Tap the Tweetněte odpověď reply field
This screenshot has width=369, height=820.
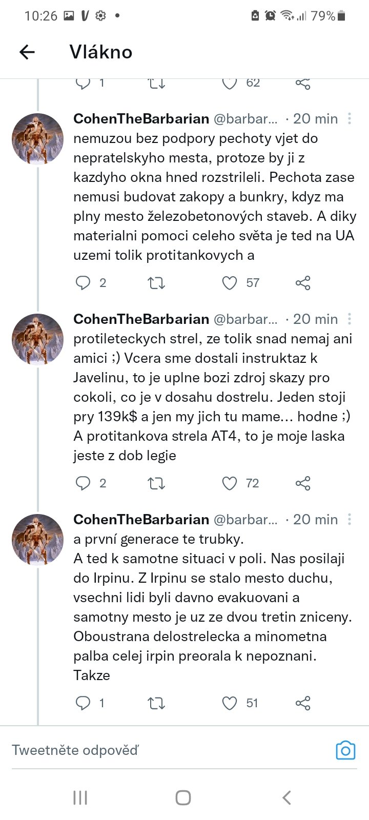point(154,751)
